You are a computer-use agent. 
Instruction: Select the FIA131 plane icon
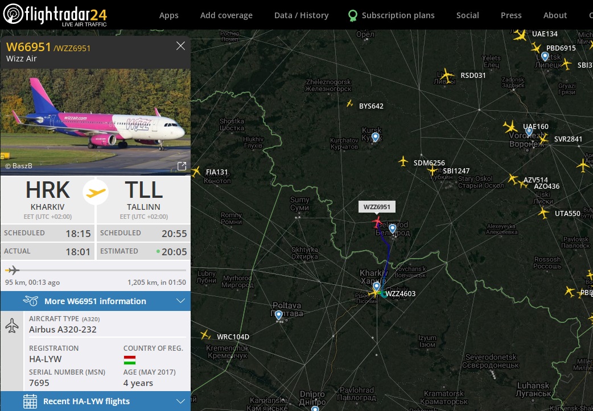click(x=196, y=172)
